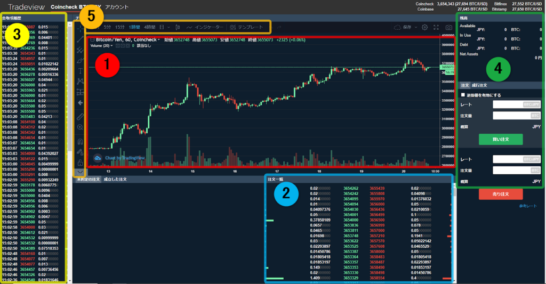Select the 15分 timeframe
The image size is (546, 284).
(x=120, y=27)
